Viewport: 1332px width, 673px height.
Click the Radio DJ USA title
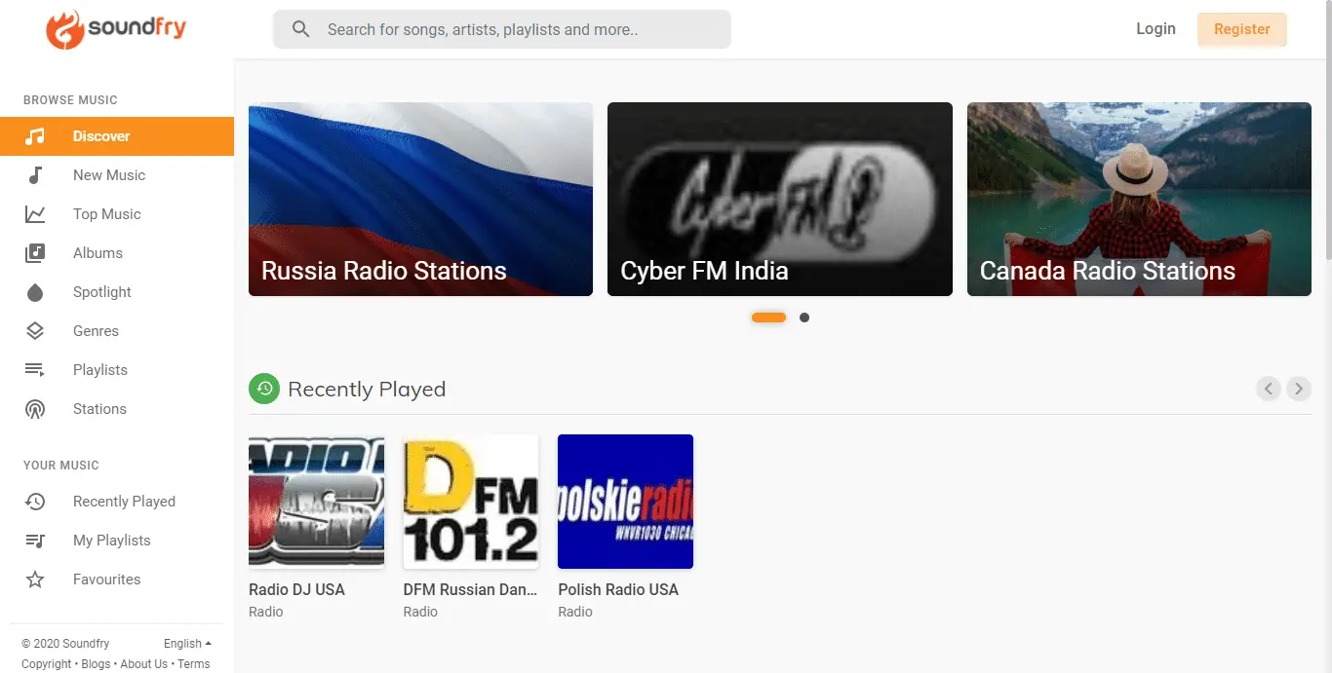click(296, 589)
